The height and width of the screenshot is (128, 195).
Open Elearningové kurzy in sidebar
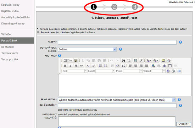pyautogui.click(x=13, y=23)
